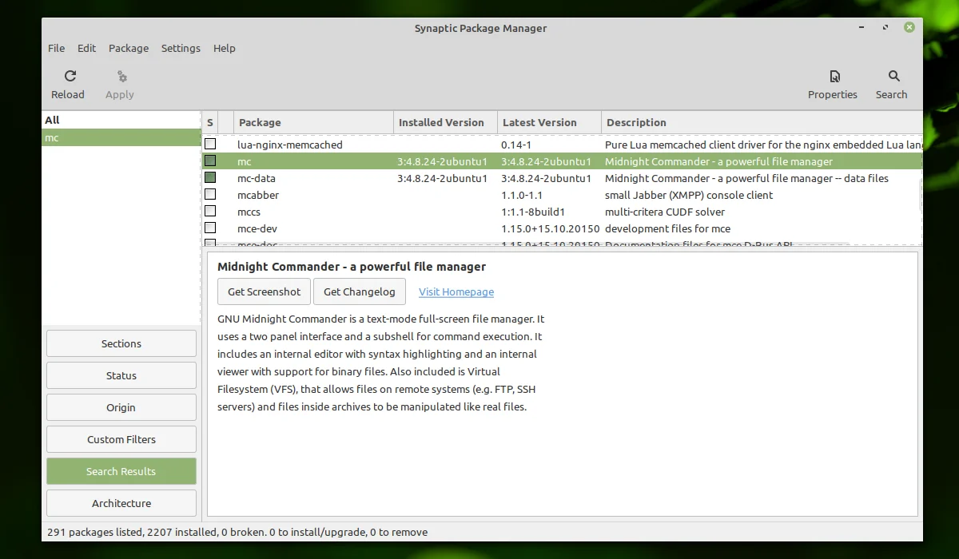Viewport: 959px width, 559px height.
Task: Close the Synaptic Package Manager window
Action: [x=909, y=27]
